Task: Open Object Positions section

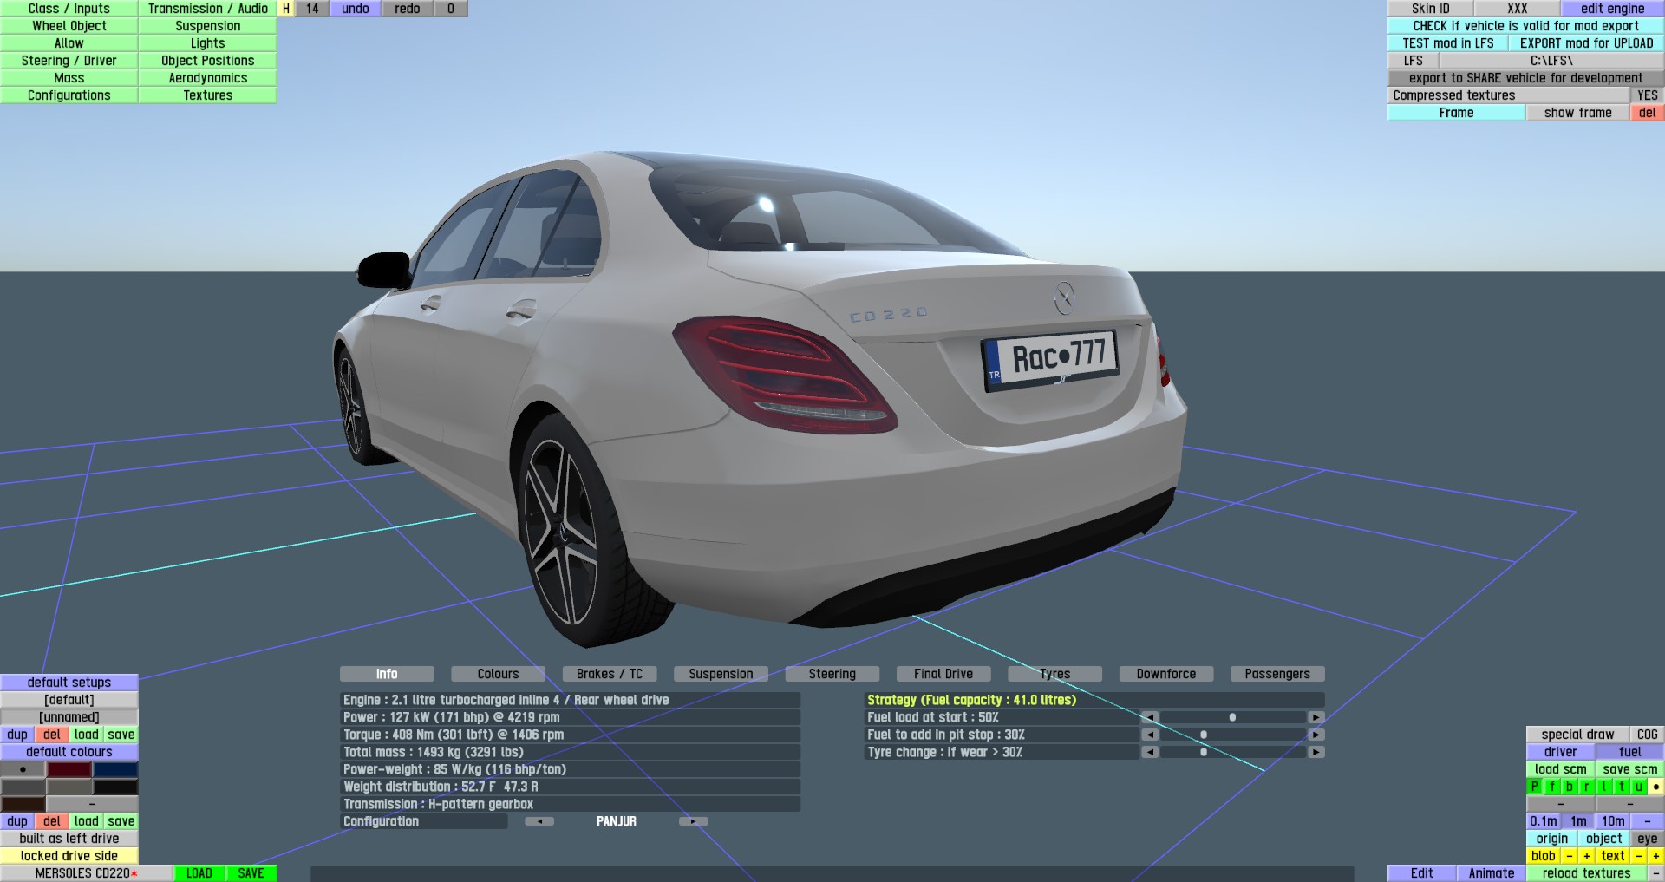Action: (208, 61)
